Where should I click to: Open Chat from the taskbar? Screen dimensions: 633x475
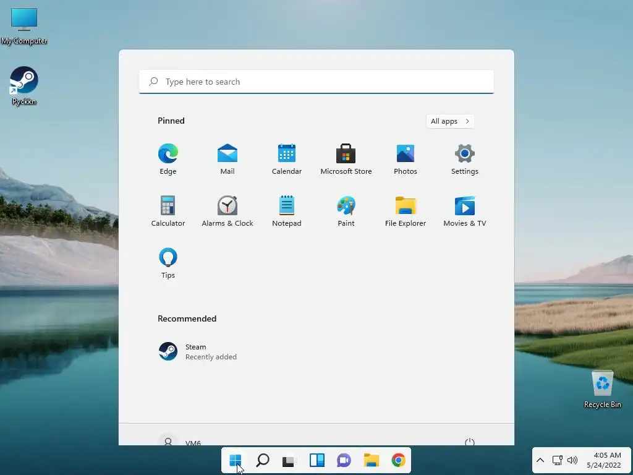(344, 460)
